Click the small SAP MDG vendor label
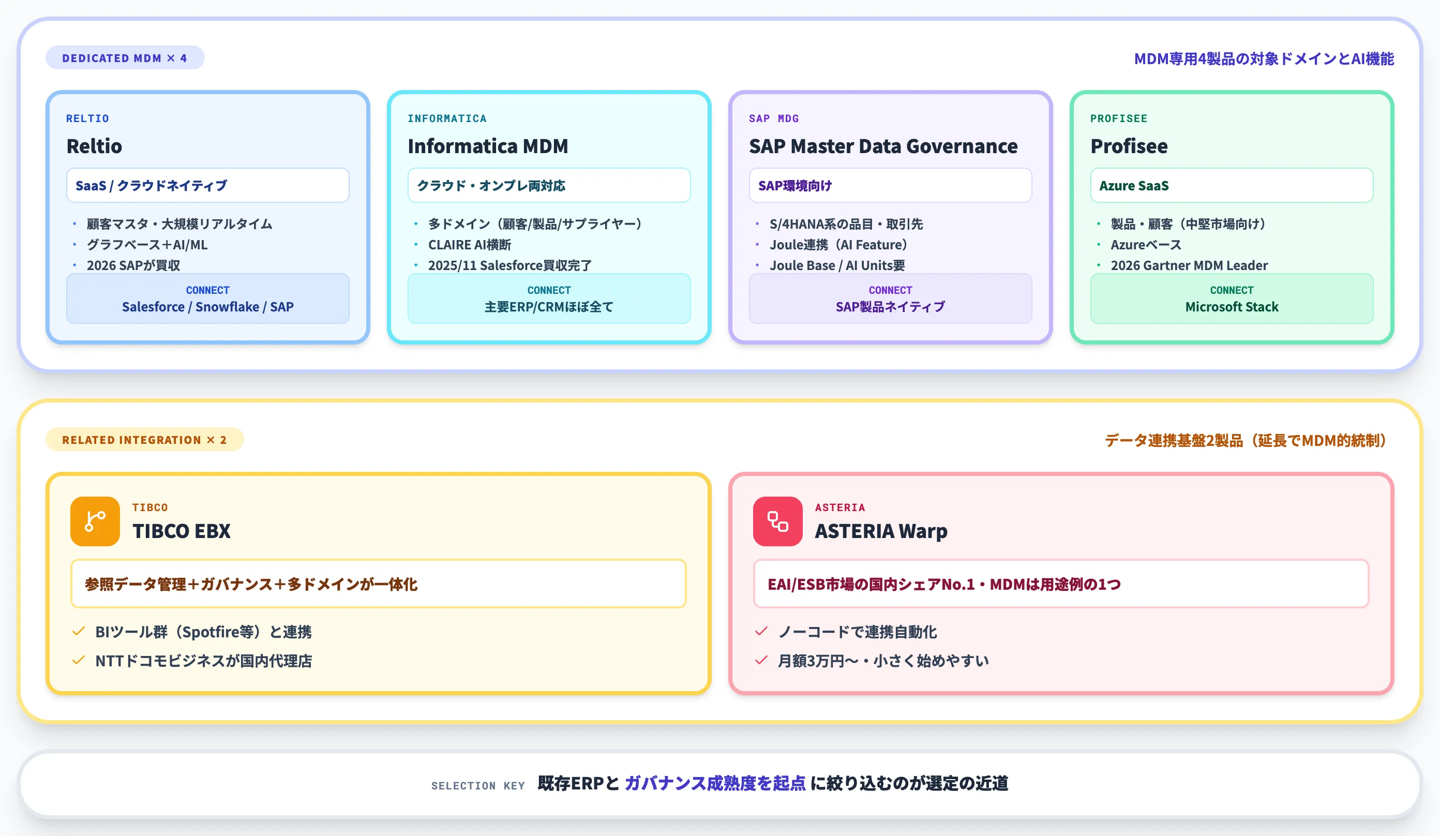The image size is (1440, 836). pyautogui.click(x=774, y=118)
